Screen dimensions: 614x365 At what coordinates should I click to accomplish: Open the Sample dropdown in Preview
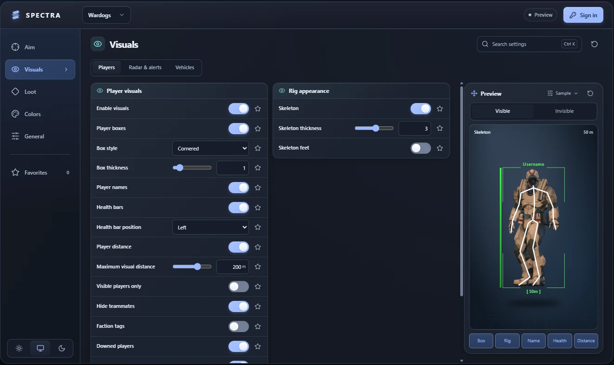tap(563, 93)
